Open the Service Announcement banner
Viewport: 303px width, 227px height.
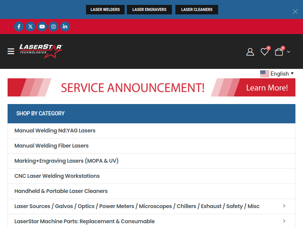coord(151,87)
